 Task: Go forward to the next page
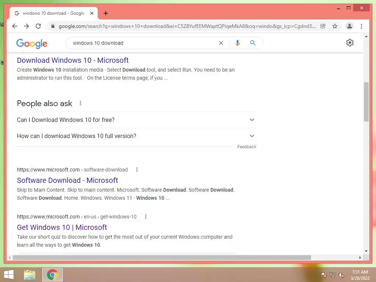(26, 26)
